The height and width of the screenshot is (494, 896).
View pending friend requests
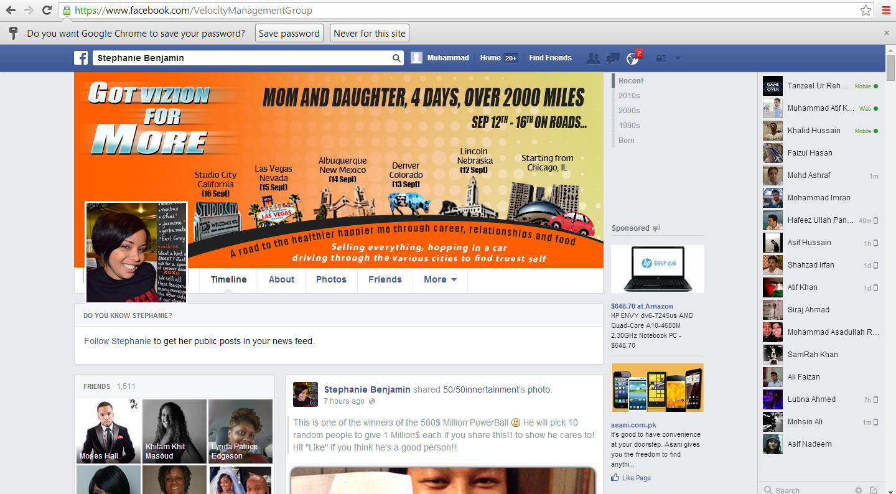pyautogui.click(x=593, y=58)
